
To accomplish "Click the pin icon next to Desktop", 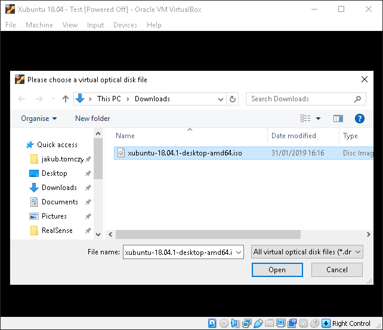I will [x=88, y=173].
